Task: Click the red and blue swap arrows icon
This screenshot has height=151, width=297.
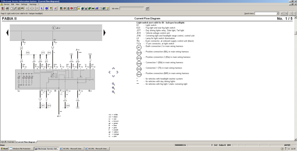Action: [56, 8]
